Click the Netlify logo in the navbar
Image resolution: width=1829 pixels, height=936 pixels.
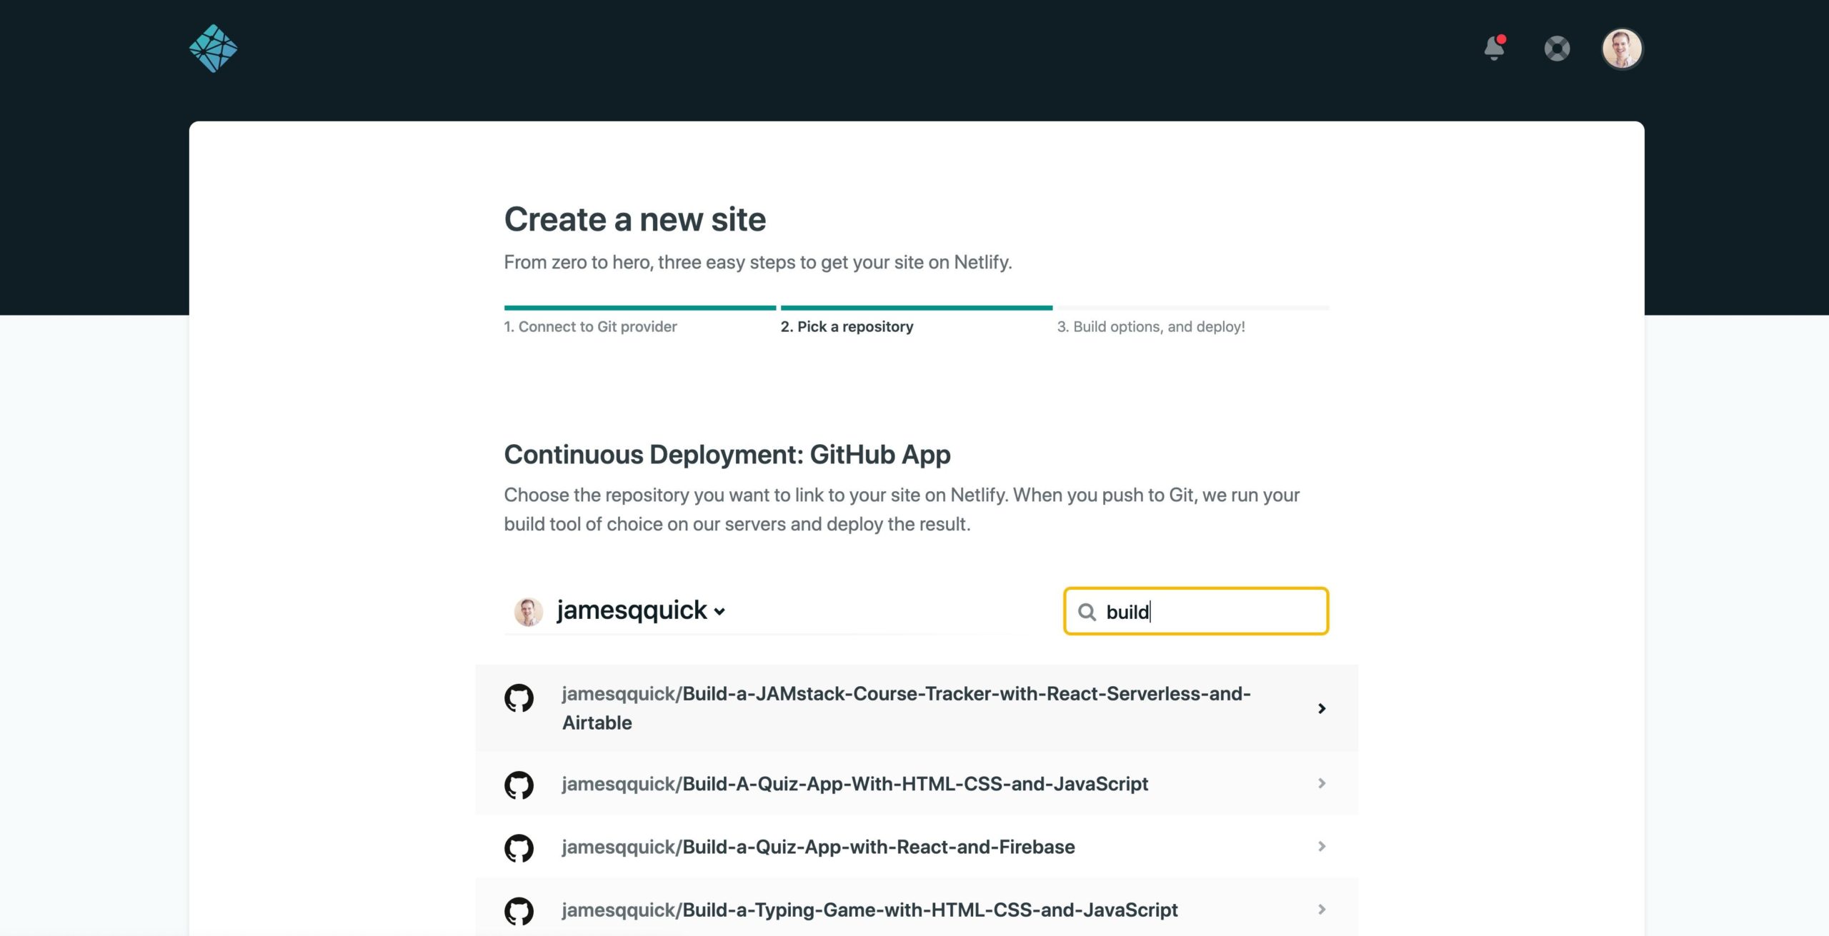click(214, 48)
